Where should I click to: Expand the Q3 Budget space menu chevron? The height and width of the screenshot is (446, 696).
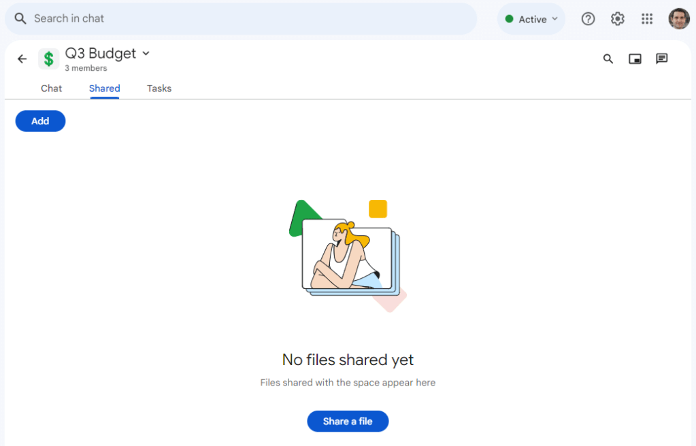[146, 53]
